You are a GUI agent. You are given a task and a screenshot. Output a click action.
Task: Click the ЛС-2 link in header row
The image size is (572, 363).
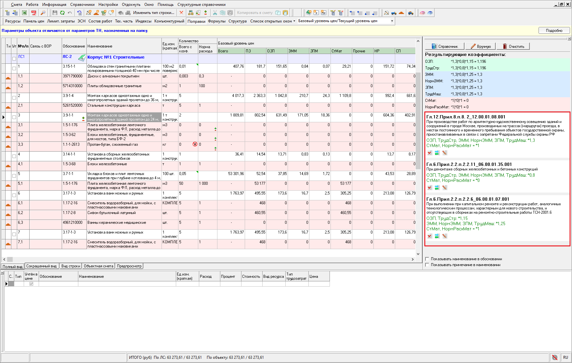67,57
